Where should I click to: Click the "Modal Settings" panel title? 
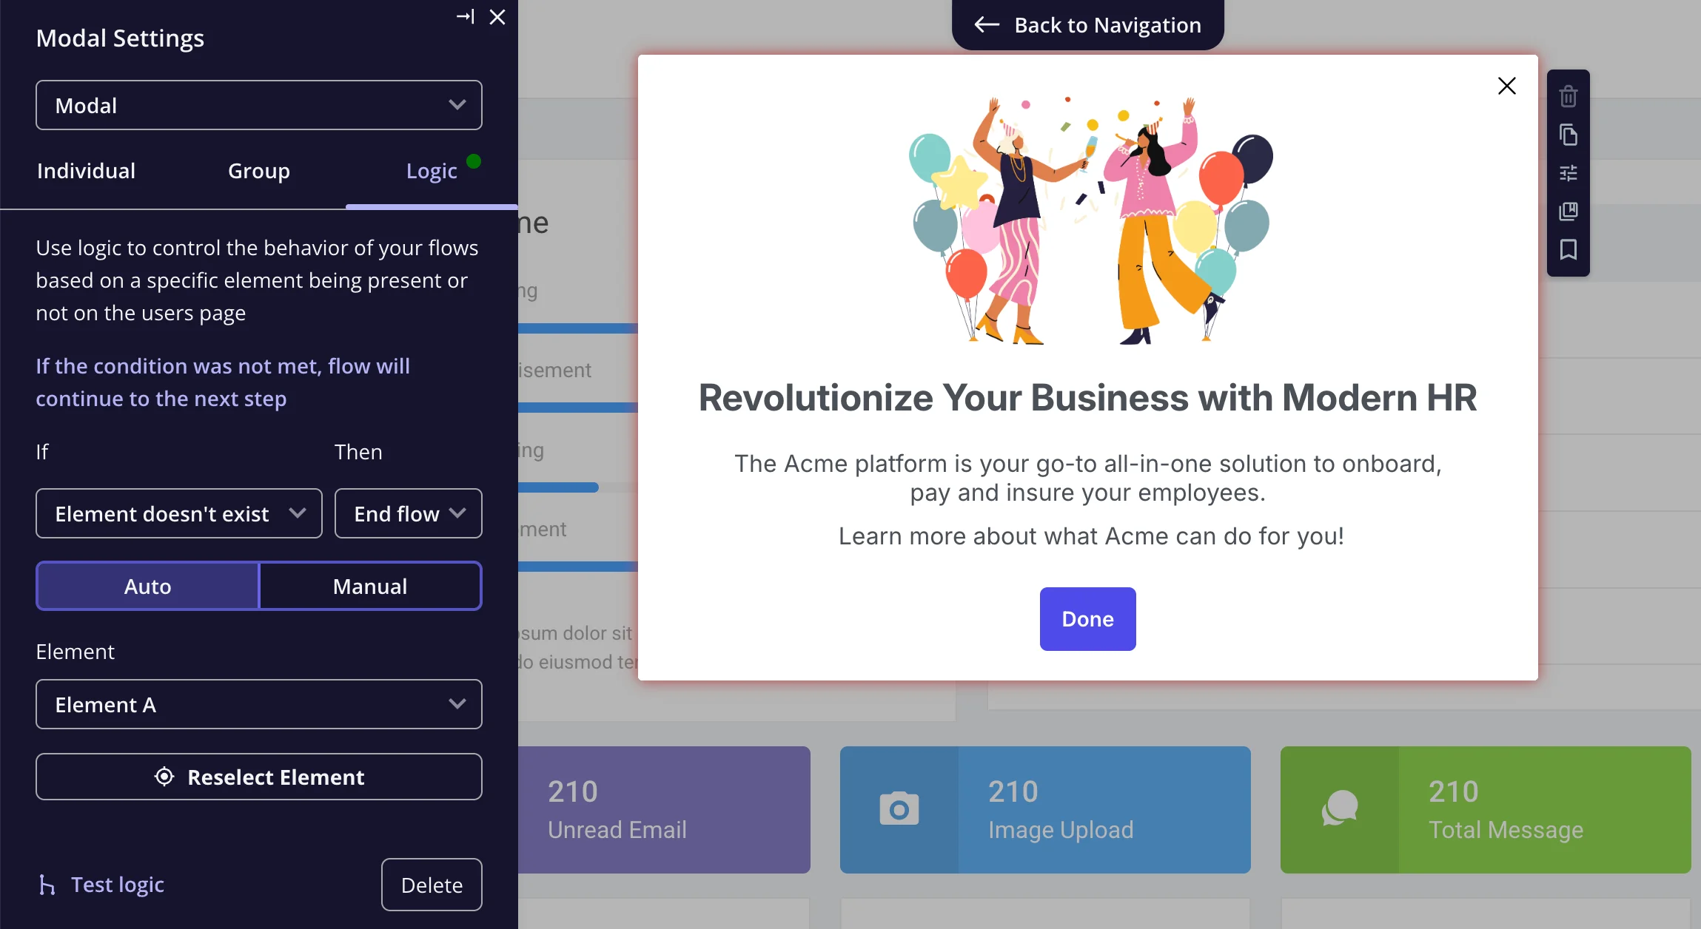pos(120,38)
